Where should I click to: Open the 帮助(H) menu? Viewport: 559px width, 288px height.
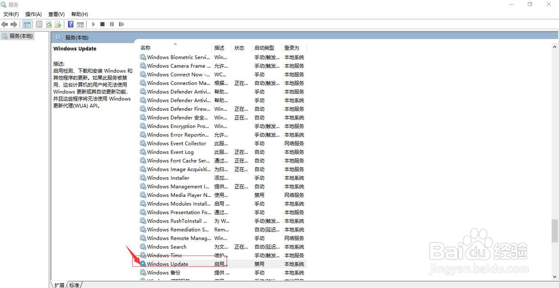click(x=79, y=14)
